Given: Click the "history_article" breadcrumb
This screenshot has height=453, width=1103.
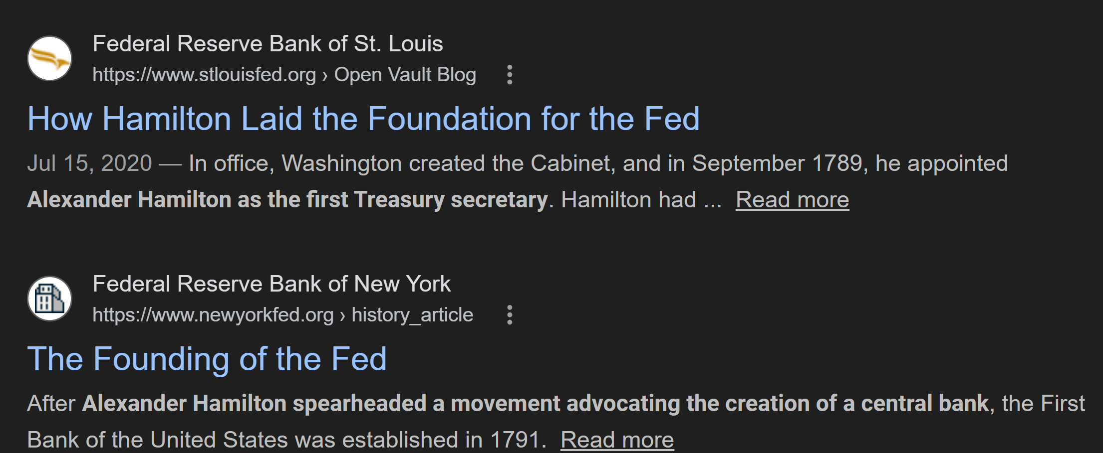Looking at the screenshot, I should (412, 315).
